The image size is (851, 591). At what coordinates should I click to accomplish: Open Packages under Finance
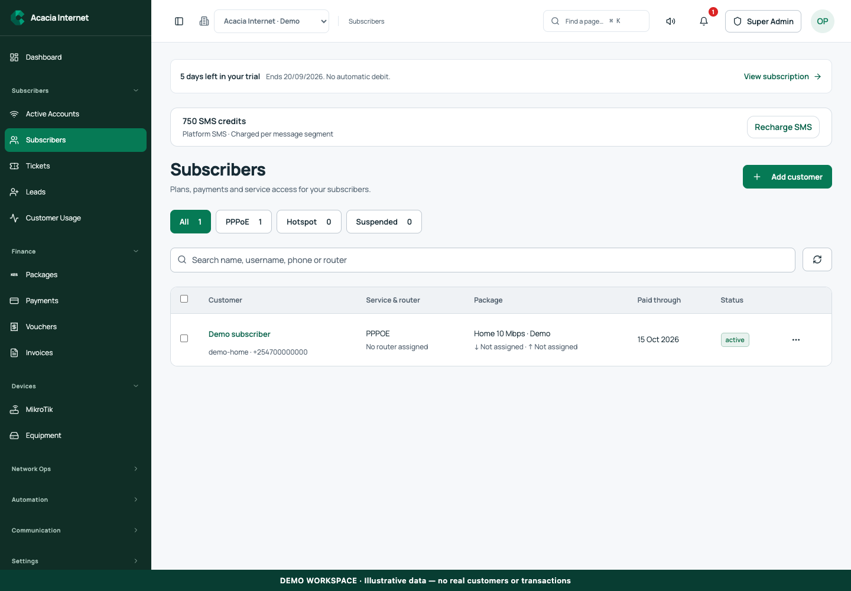click(x=76, y=275)
